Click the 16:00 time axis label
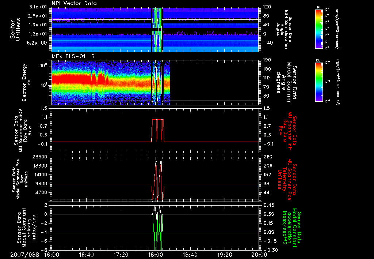Image resolution: width=374 pixels, height=259 pixels. [x=52, y=255]
